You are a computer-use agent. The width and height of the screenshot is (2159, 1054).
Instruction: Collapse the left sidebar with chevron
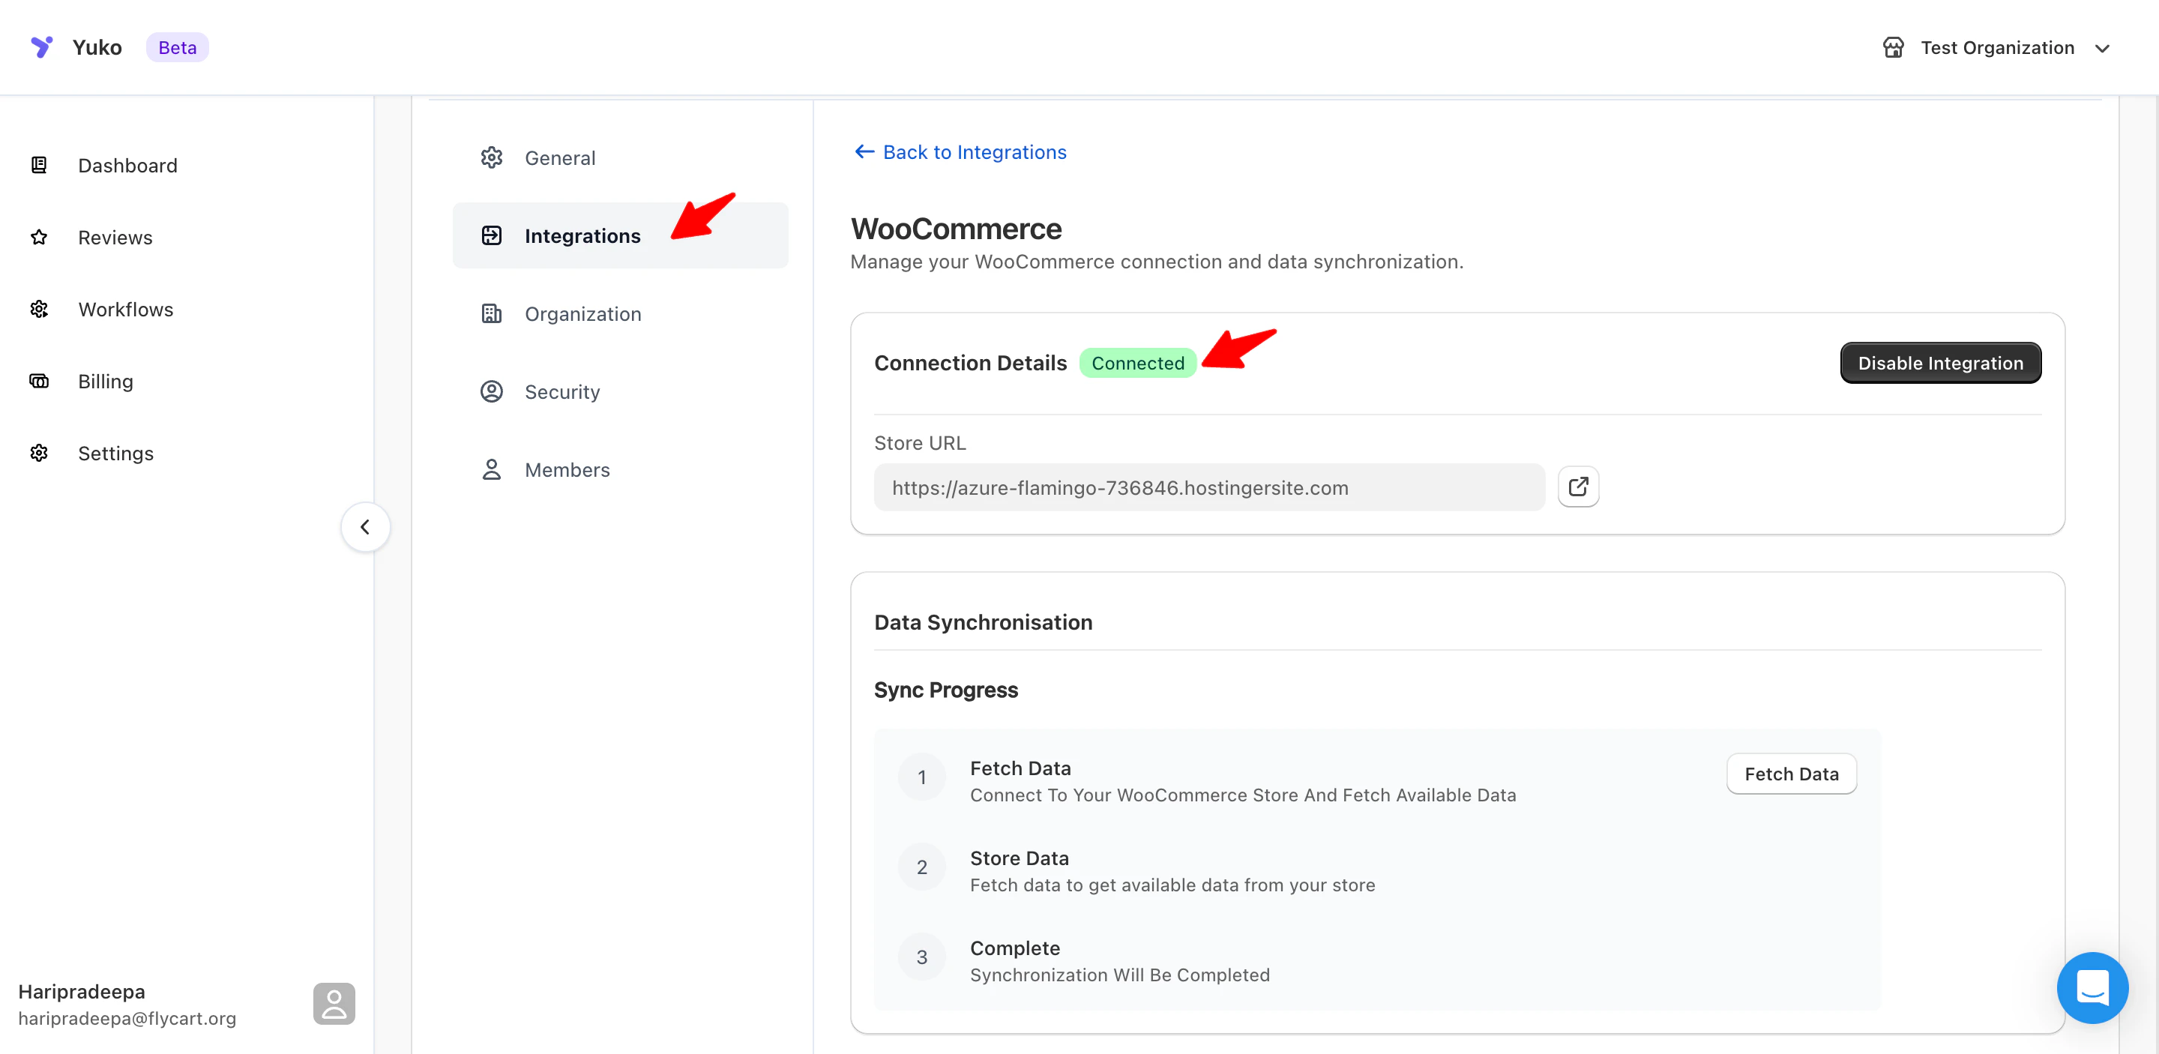point(364,527)
